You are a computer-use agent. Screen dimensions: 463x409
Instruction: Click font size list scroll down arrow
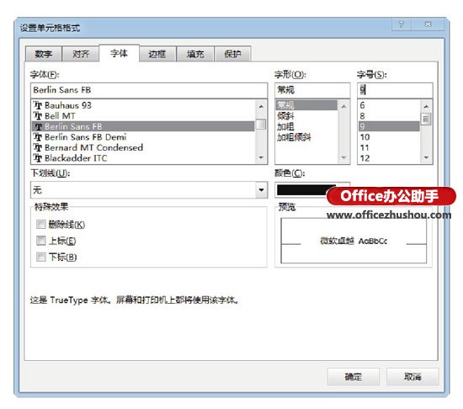[x=426, y=157]
